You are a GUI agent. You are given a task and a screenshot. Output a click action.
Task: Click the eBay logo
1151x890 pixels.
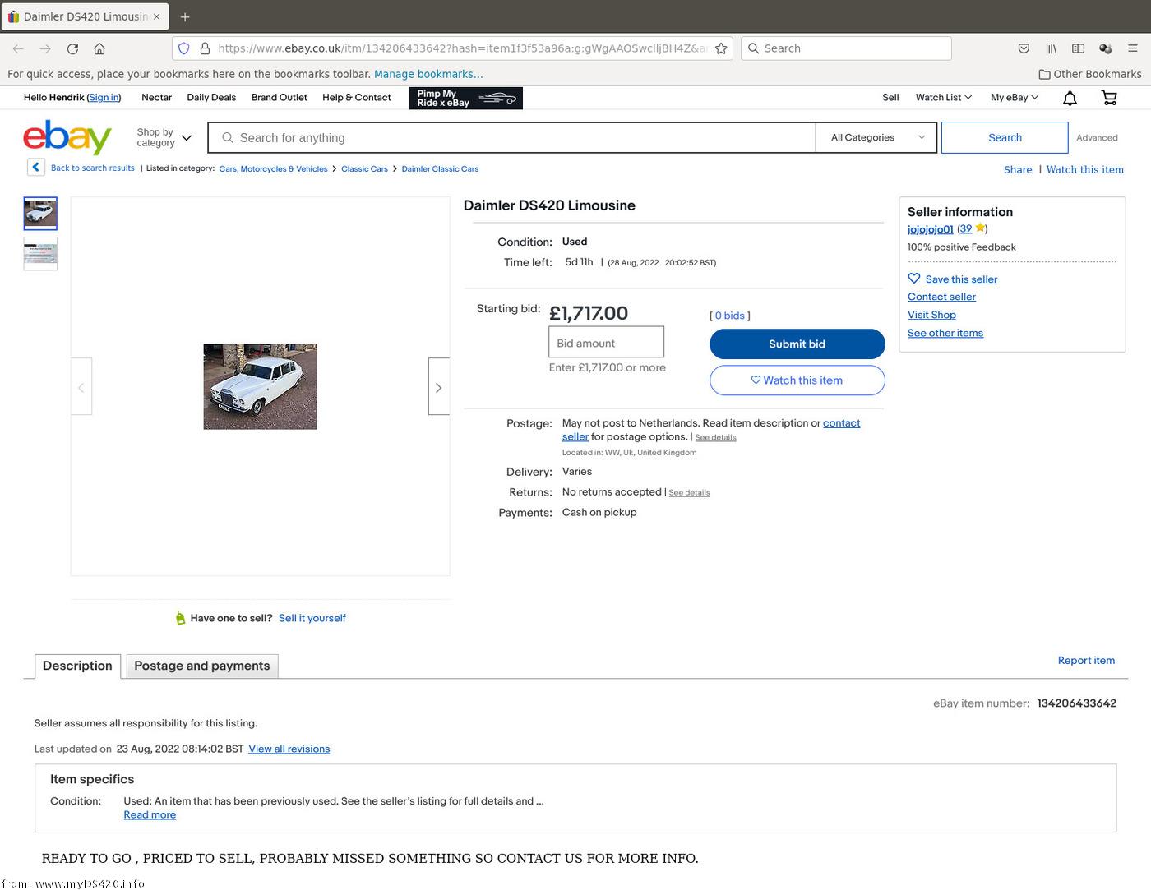tap(67, 137)
